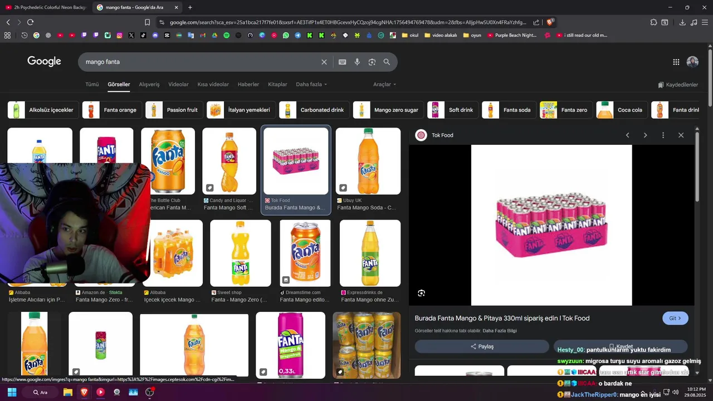Filter by 'Mango zero sugar' chip

[x=388, y=110]
